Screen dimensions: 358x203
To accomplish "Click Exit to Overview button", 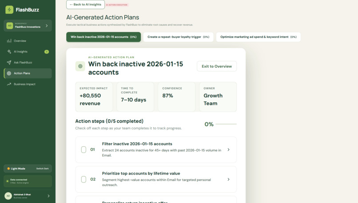I will point(217,66).
